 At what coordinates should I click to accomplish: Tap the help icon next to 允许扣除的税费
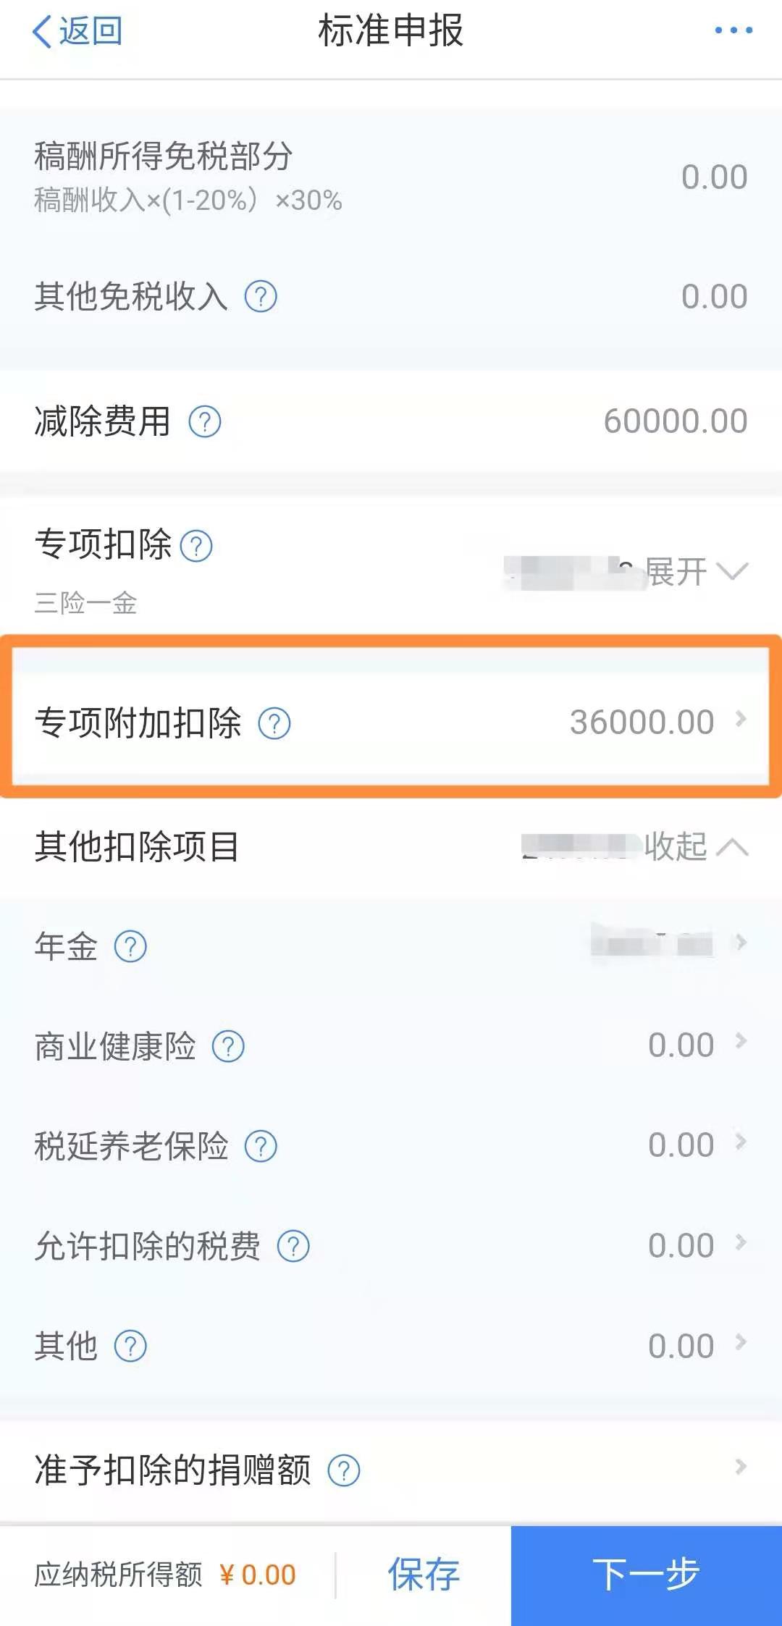(293, 1246)
